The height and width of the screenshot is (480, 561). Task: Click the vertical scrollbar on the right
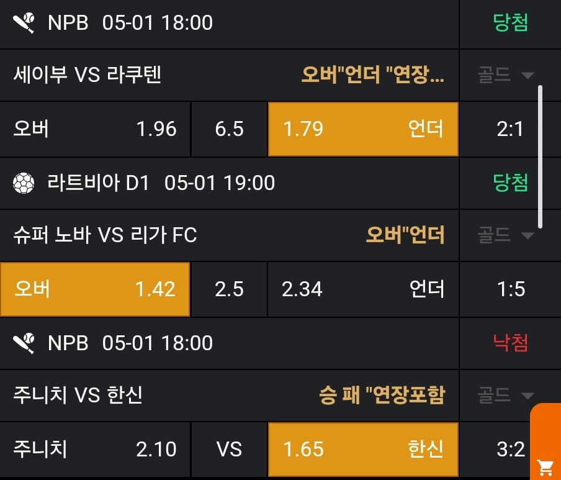pyautogui.click(x=540, y=156)
